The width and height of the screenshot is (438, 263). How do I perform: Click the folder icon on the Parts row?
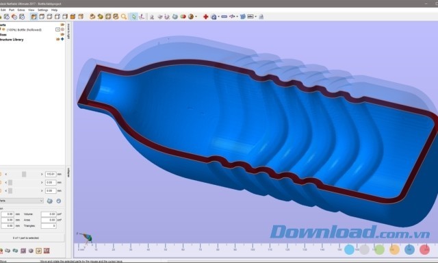point(62,25)
